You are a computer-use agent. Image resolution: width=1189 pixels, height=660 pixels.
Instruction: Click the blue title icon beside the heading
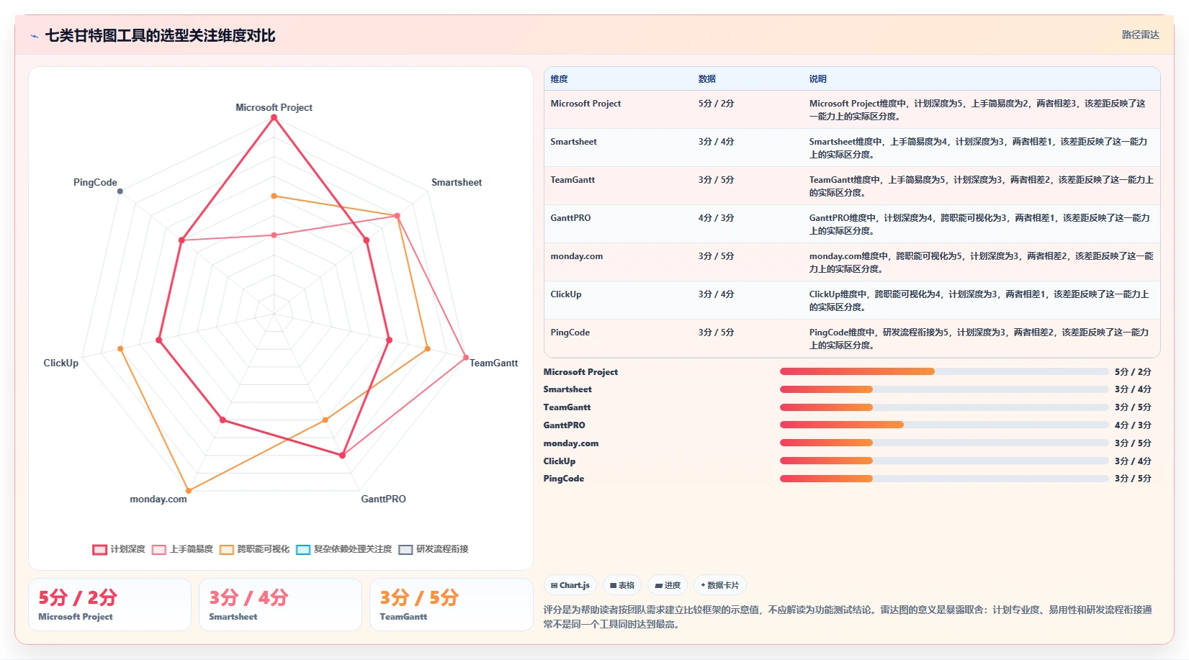pos(34,36)
